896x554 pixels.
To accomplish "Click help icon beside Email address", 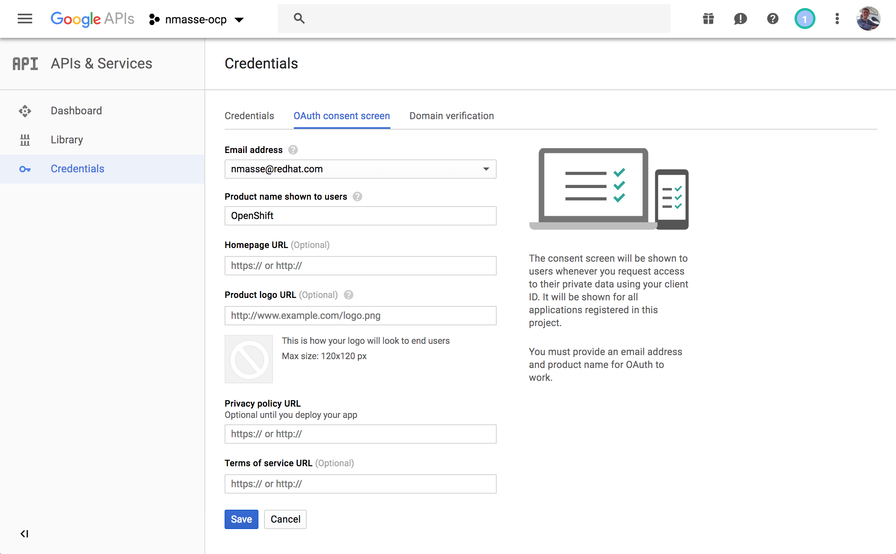I will tap(293, 150).
